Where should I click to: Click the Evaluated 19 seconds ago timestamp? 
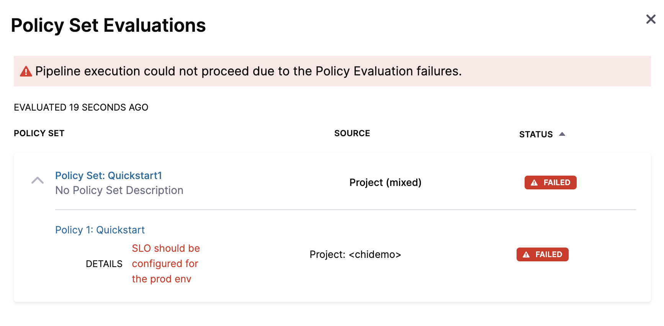pyautogui.click(x=81, y=108)
